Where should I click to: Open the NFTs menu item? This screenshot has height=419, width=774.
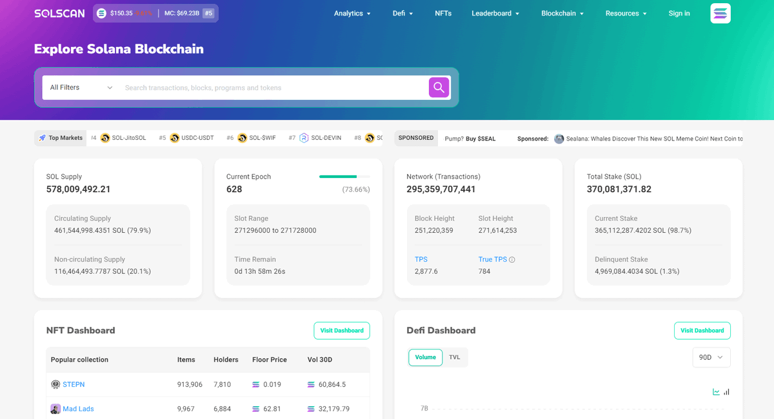(443, 14)
